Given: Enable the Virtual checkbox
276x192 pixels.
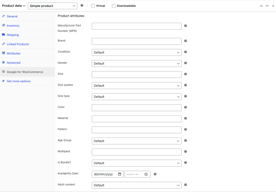Looking at the screenshot, I should 93,6.
